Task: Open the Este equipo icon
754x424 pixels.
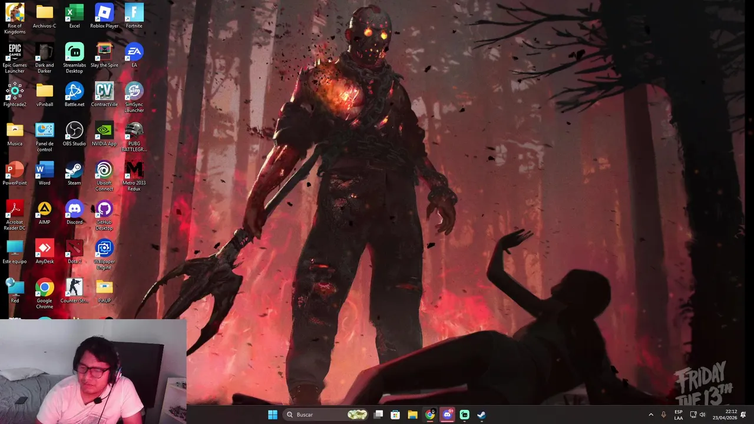Action: (15, 251)
